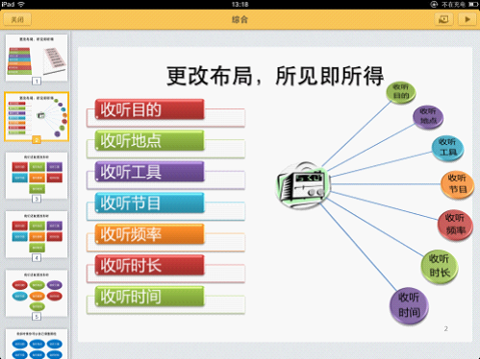The image size is (480, 359).
Task: Tap the orientation lock status icon
Action: click(x=434, y=4)
